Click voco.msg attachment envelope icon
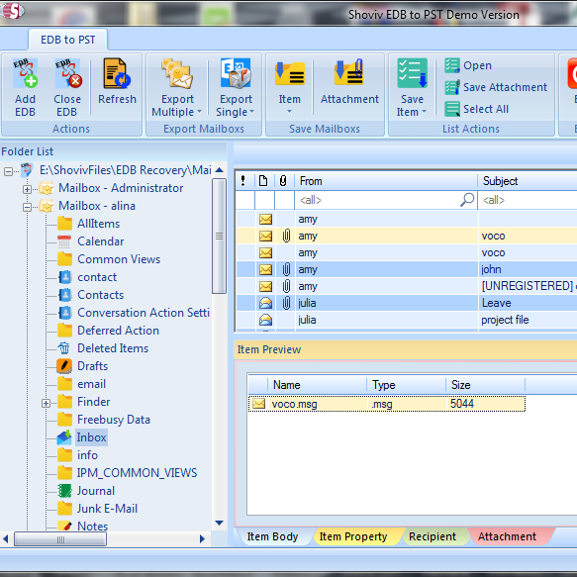The image size is (577, 577). coord(258,404)
